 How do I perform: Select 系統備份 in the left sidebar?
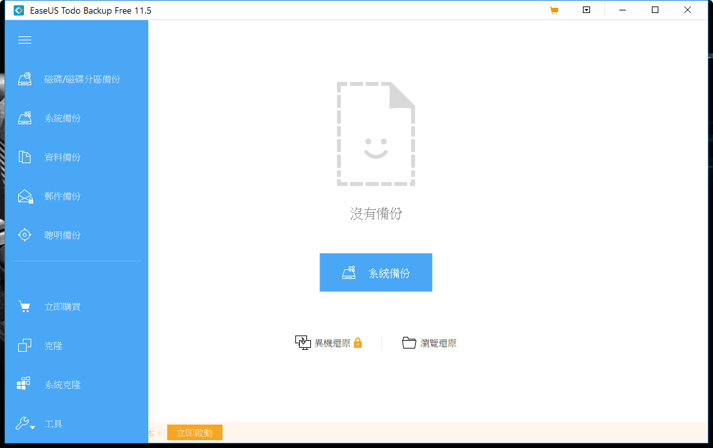[62, 118]
